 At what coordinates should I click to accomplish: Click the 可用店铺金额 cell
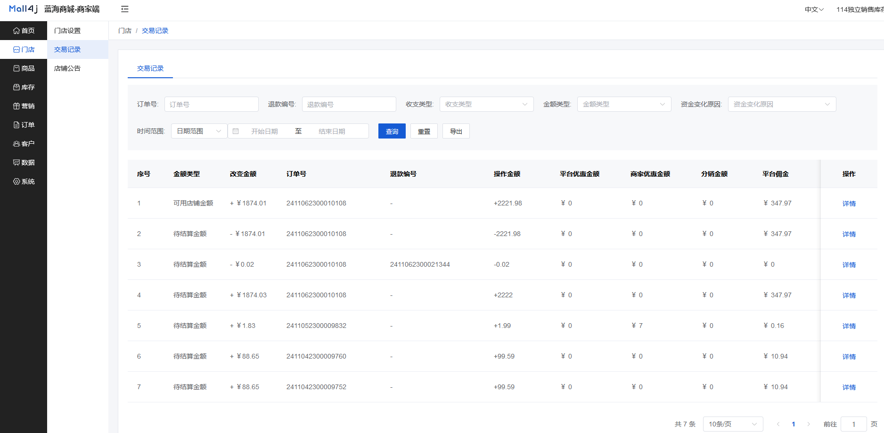pyautogui.click(x=193, y=203)
